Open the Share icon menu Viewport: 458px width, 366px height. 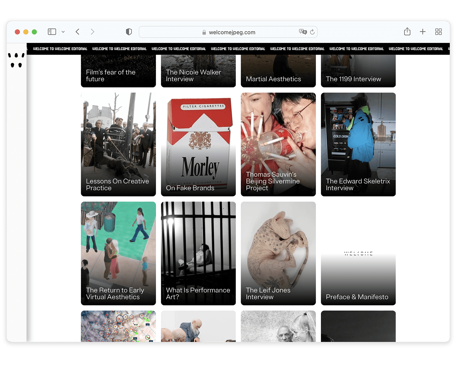[x=407, y=31]
